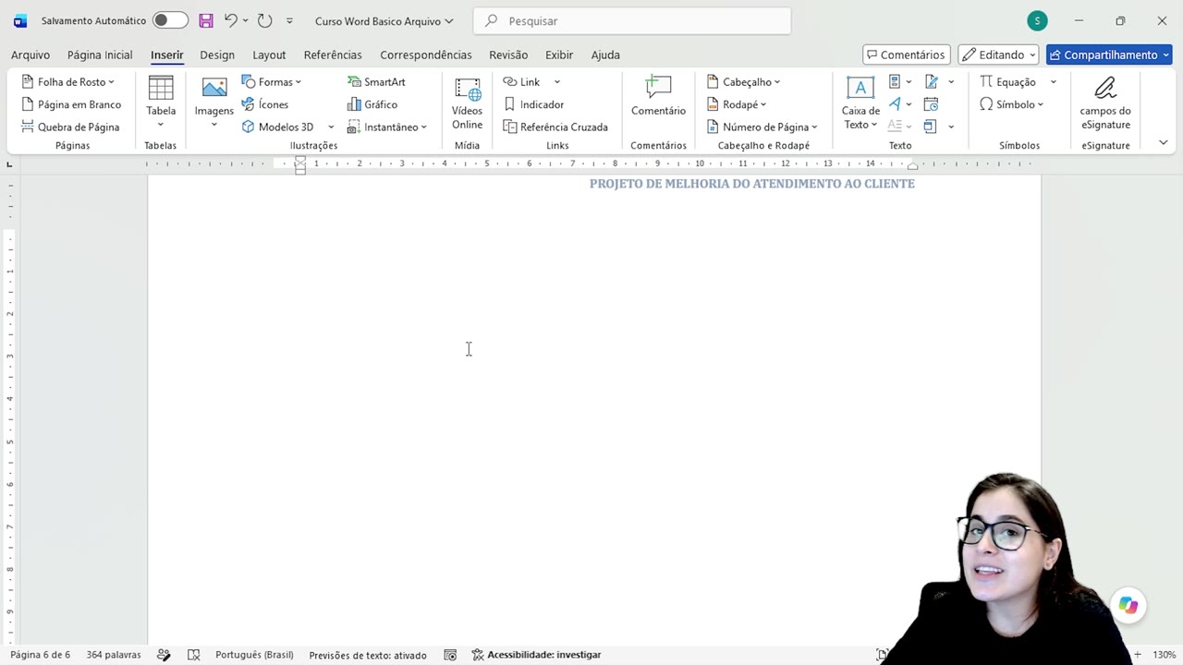
Task: Add an Indicador bookmark
Action: [533, 104]
